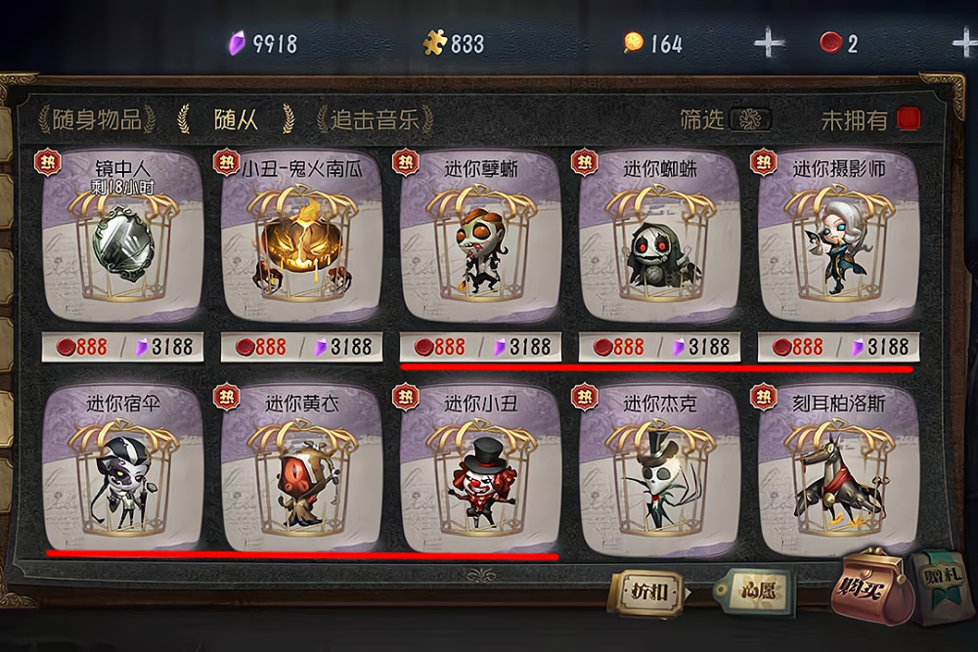The image size is (978, 652).
Task: Toggle the 未拥有 unowned filter checkbox
Action: pyautogui.click(x=909, y=118)
